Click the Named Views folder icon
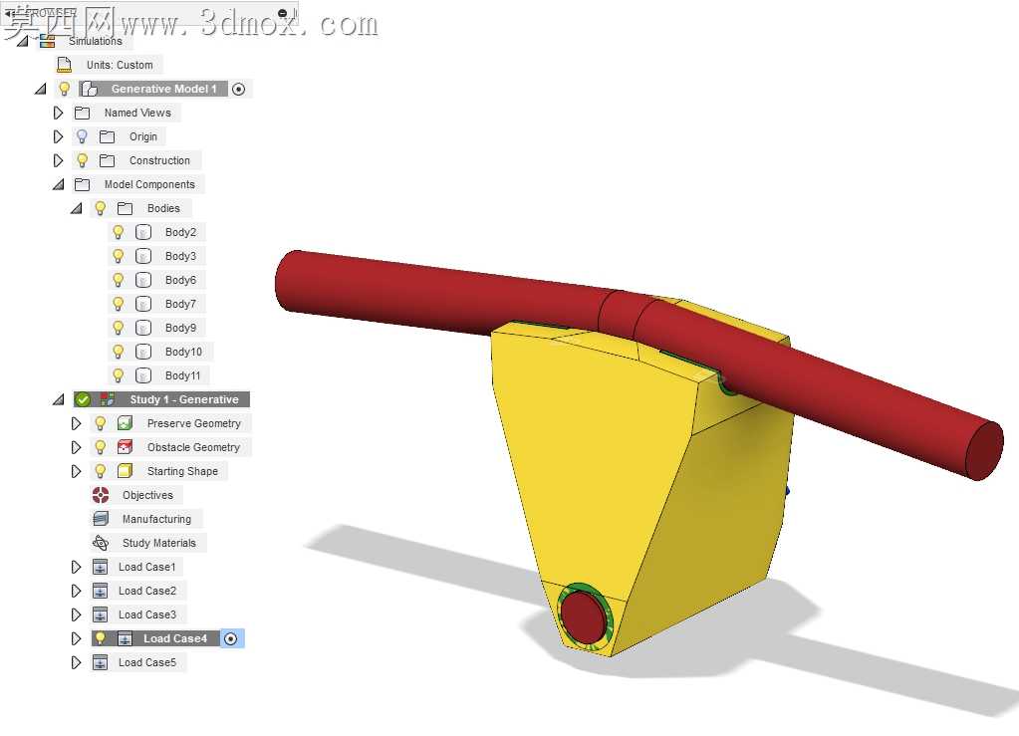Screen dimensions: 1019x736 [82, 113]
